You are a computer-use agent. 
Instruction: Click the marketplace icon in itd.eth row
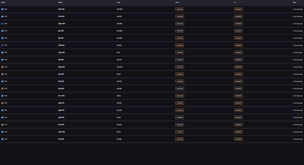[3, 81]
